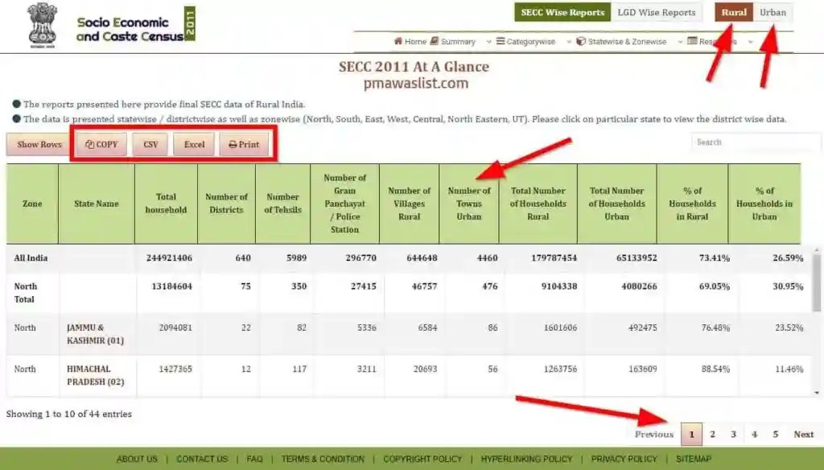Click the Statewise & Zonewise globe icon
824x470 pixels.
coord(582,41)
